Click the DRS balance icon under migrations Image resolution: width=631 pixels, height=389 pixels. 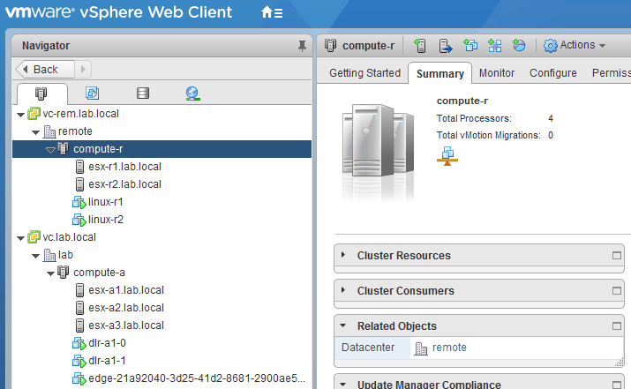pos(447,156)
